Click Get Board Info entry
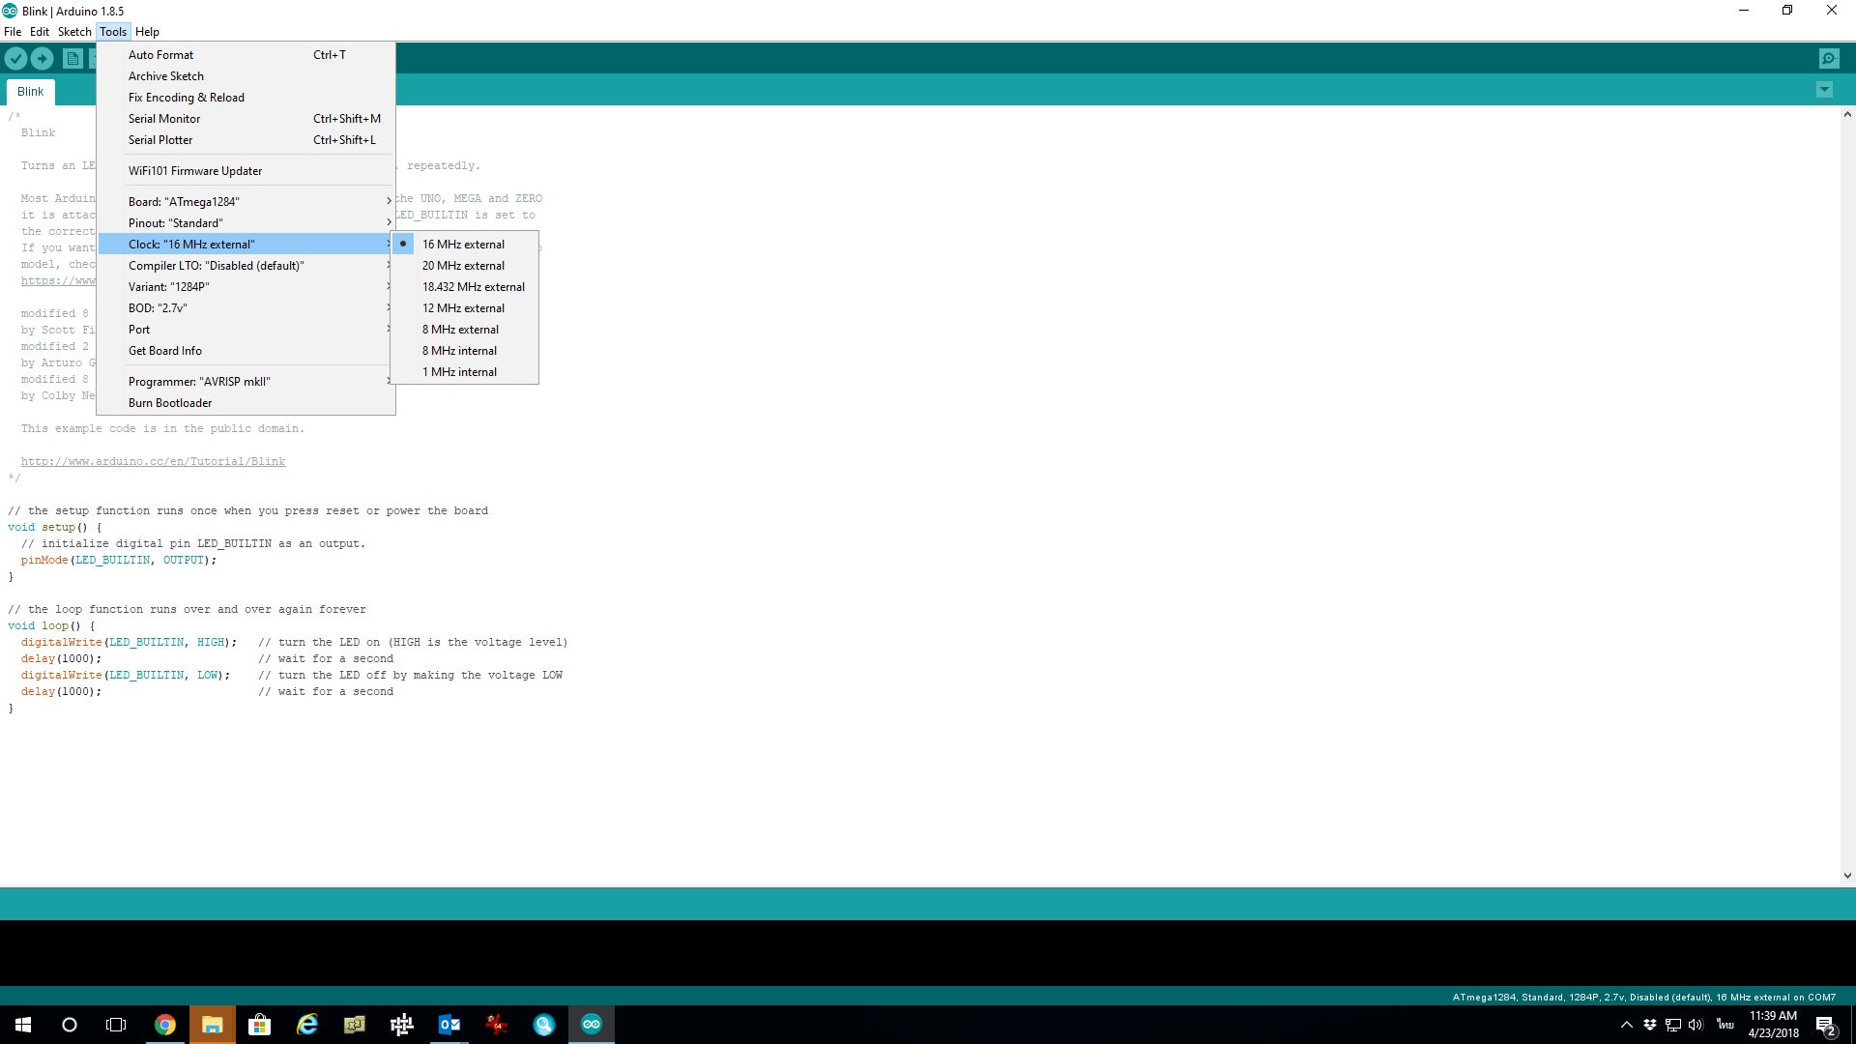This screenshot has height=1044, width=1856. 165,351
